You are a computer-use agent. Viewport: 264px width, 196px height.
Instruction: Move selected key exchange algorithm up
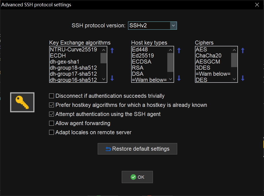pos(112,51)
